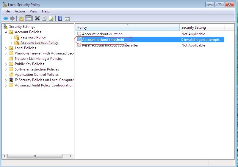Expand the Password Policy node arrow

point(12,38)
